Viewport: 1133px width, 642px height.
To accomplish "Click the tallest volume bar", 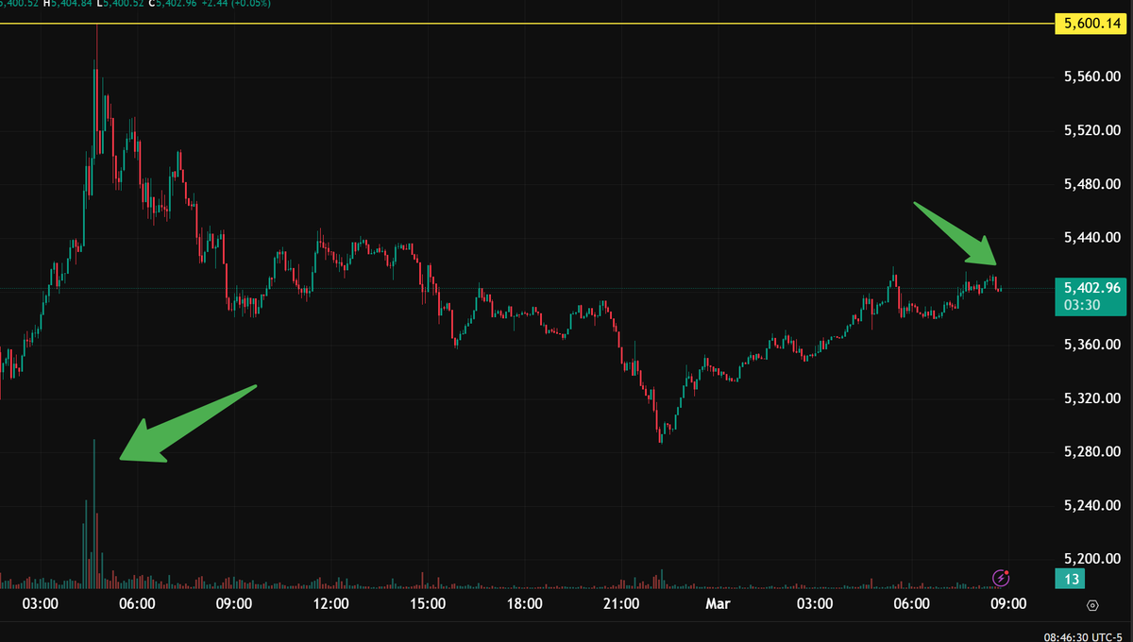I will click(x=94, y=513).
